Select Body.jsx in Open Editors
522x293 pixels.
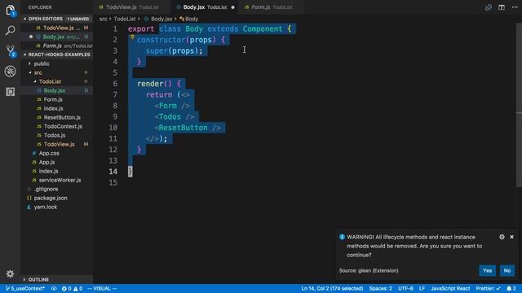pos(57,37)
